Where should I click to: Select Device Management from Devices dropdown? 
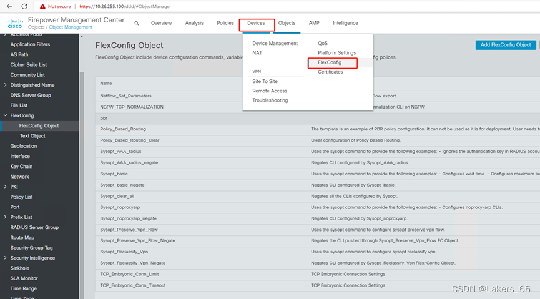tap(275, 44)
